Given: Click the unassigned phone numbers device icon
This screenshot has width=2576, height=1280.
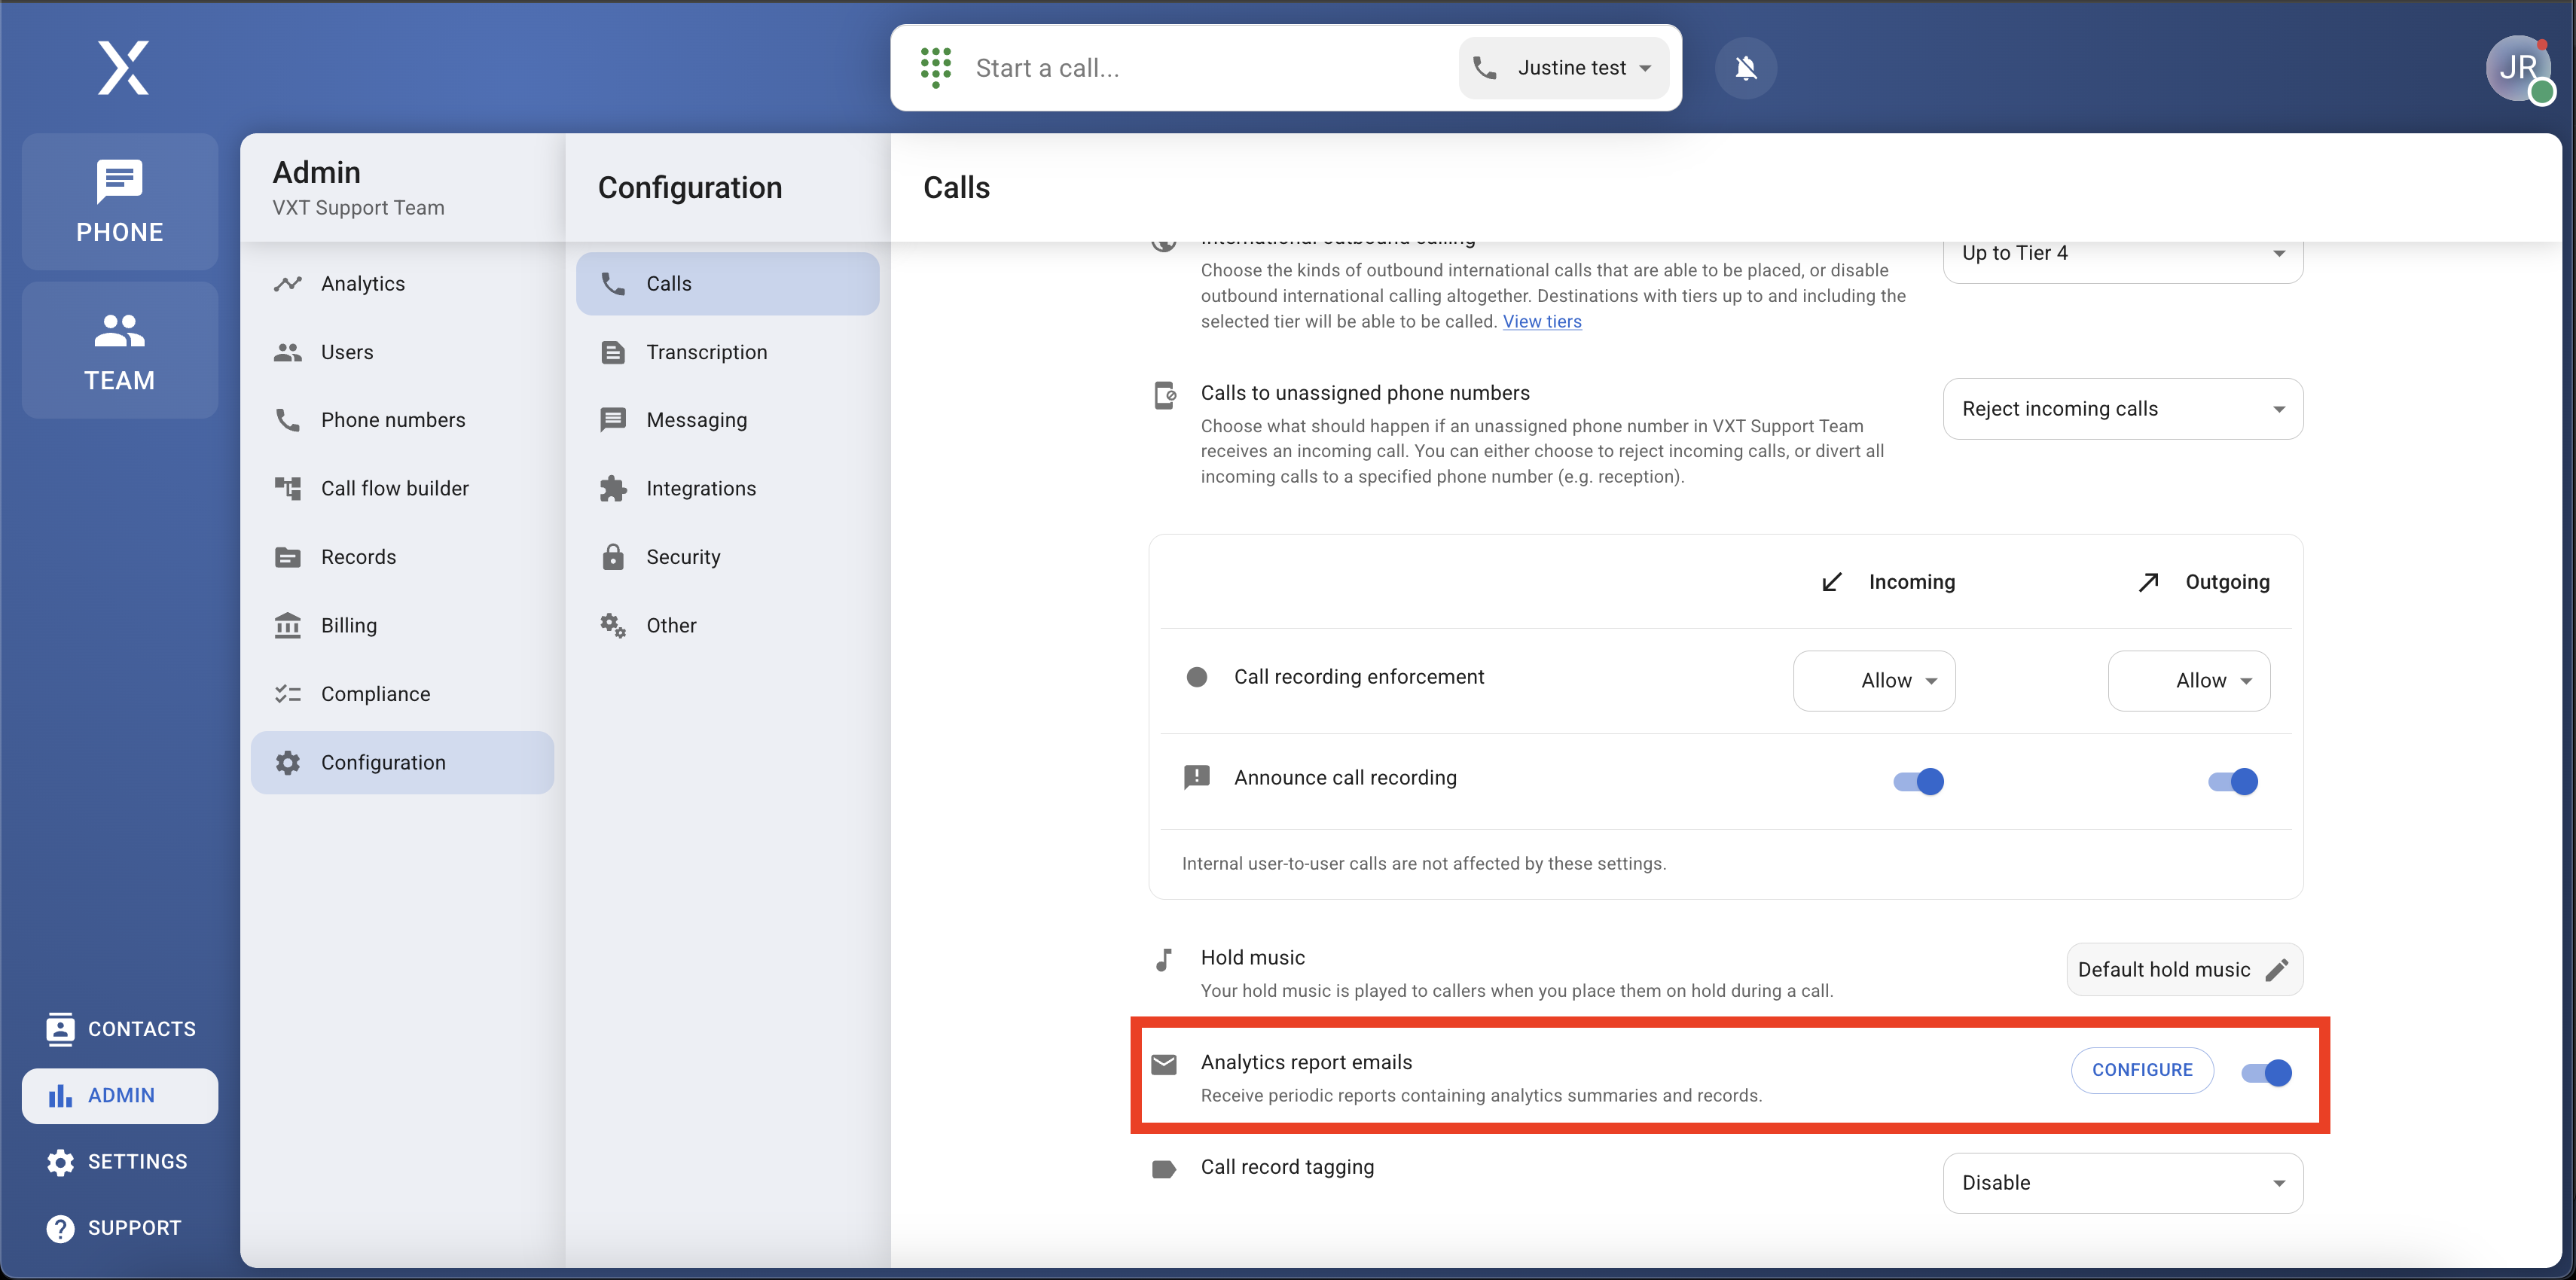Looking at the screenshot, I should click(x=1165, y=395).
